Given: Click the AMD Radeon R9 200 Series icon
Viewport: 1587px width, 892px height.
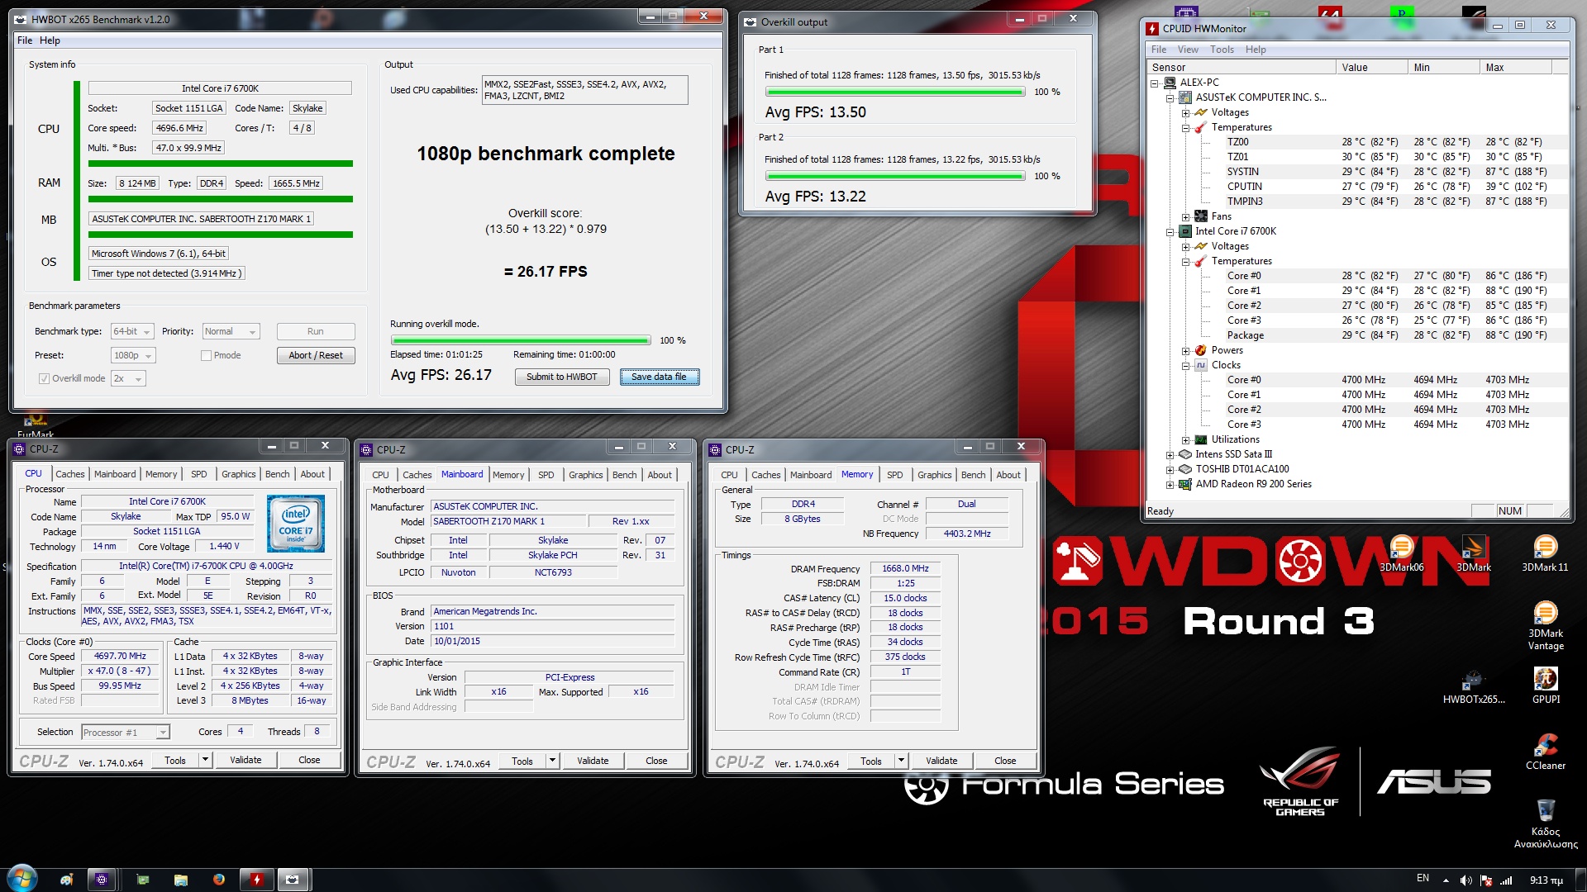Looking at the screenshot, I should pyautogui.click(x=1184, y=484).
